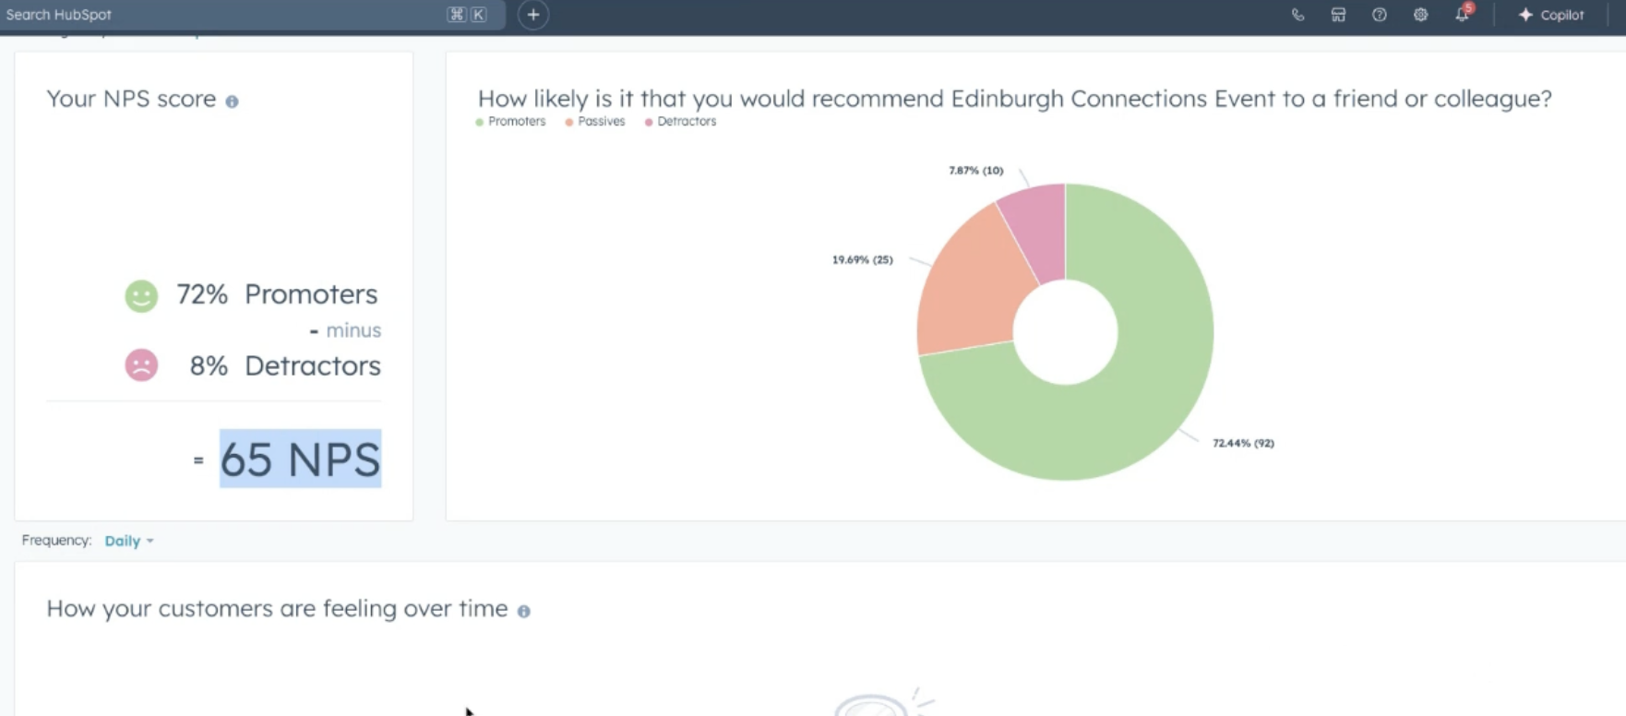This screenshot has width=1626, height=716.
Task: Click the pink detractors sad face
Action: pos(141,365)
